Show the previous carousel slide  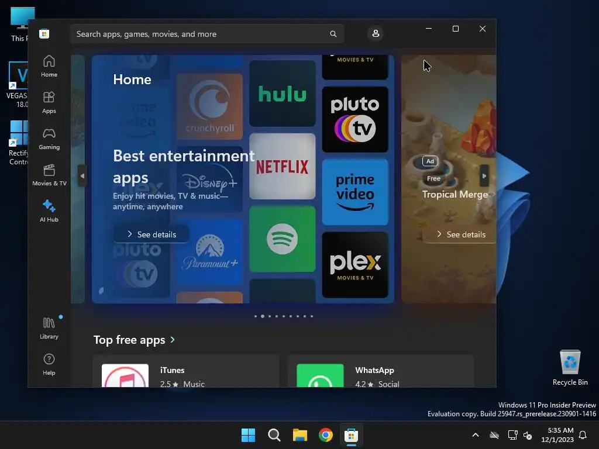82,176
